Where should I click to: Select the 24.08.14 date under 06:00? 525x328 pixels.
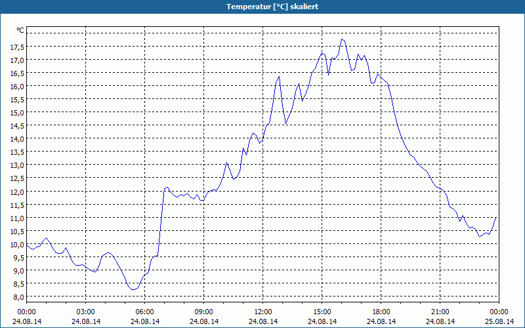click(144, 321)
